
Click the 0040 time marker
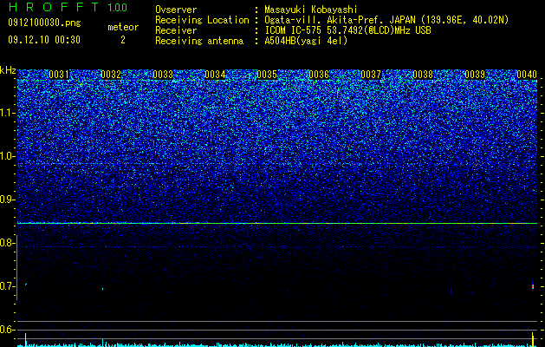point(527,75)
